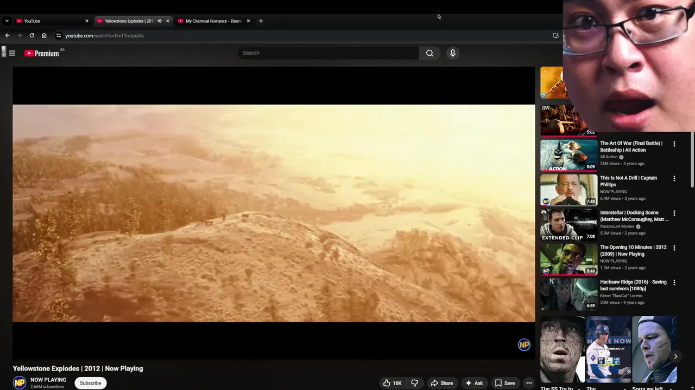Go forward in browser history
The image size is (695, 390).
pos(20,35)
